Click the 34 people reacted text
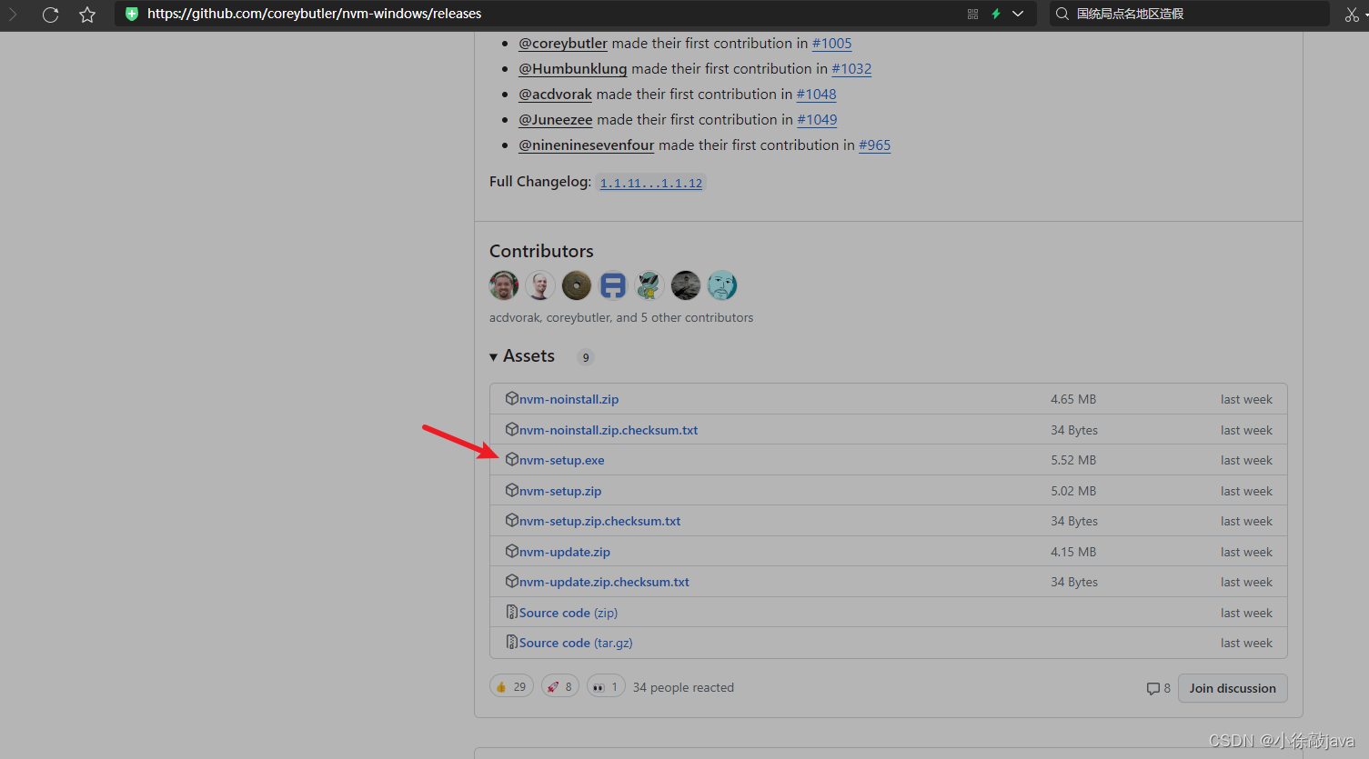 tap(683, 687)
